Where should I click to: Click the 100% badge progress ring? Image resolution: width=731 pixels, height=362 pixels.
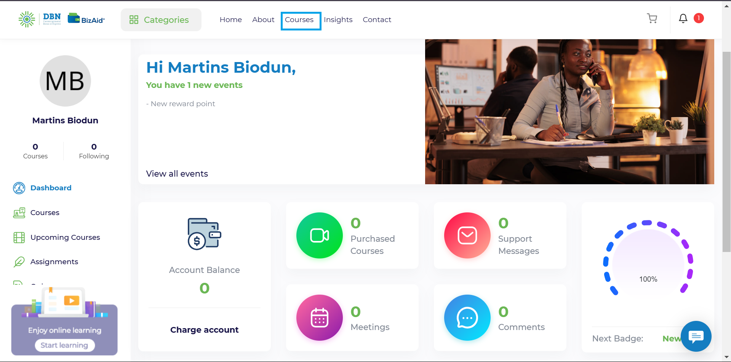[648, 258]
